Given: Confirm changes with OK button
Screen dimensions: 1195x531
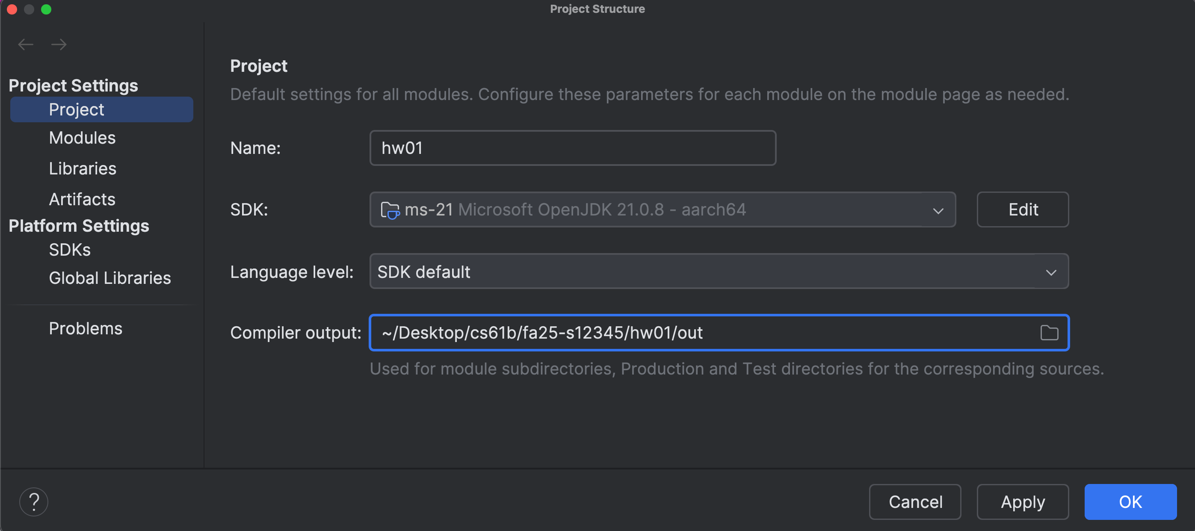Looking at the screenshot, I should tap(1131, 501).
